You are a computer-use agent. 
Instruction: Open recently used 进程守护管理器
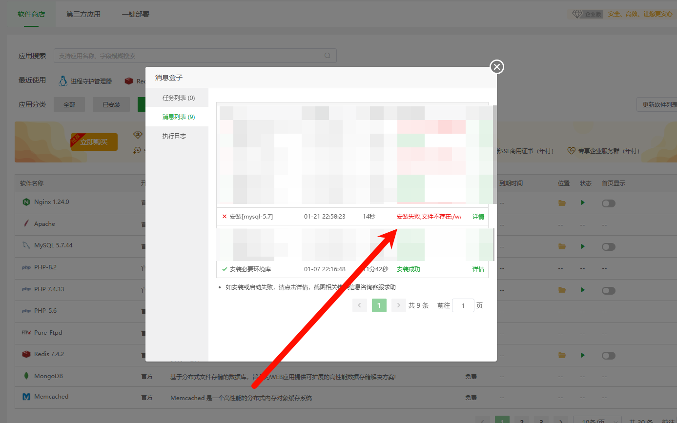tap(85, 81)
